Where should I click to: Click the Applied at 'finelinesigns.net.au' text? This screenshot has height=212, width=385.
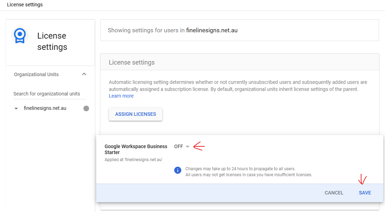(x=133, y=160)
